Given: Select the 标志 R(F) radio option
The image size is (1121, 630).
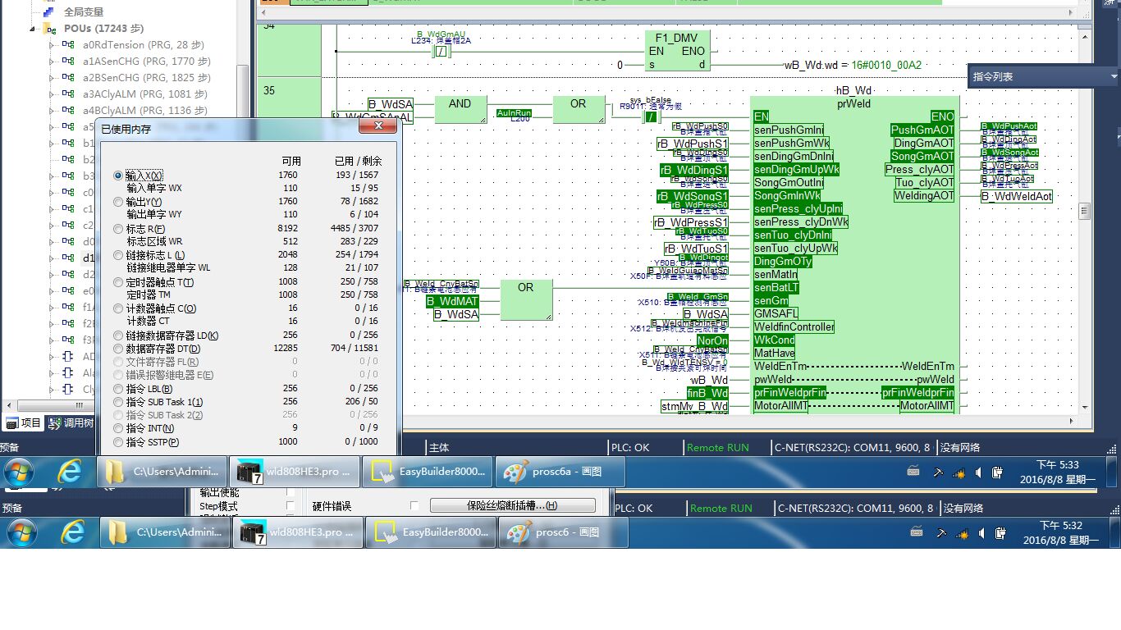Looking at the screenshot, I should pyautogui.click(x=119, y=229).
